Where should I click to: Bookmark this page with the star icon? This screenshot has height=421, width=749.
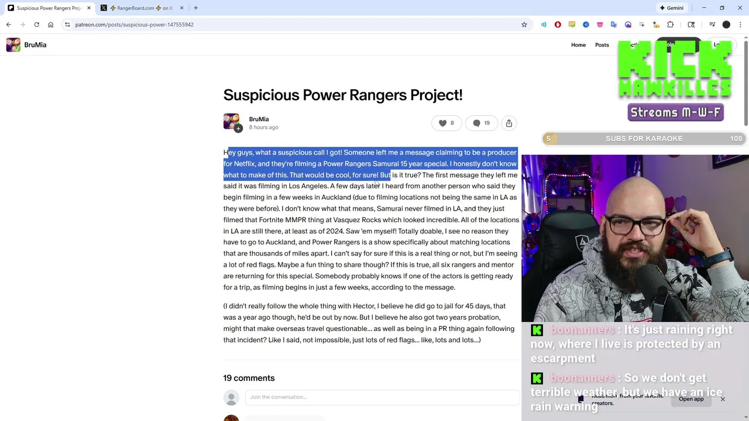click(524, 25)
